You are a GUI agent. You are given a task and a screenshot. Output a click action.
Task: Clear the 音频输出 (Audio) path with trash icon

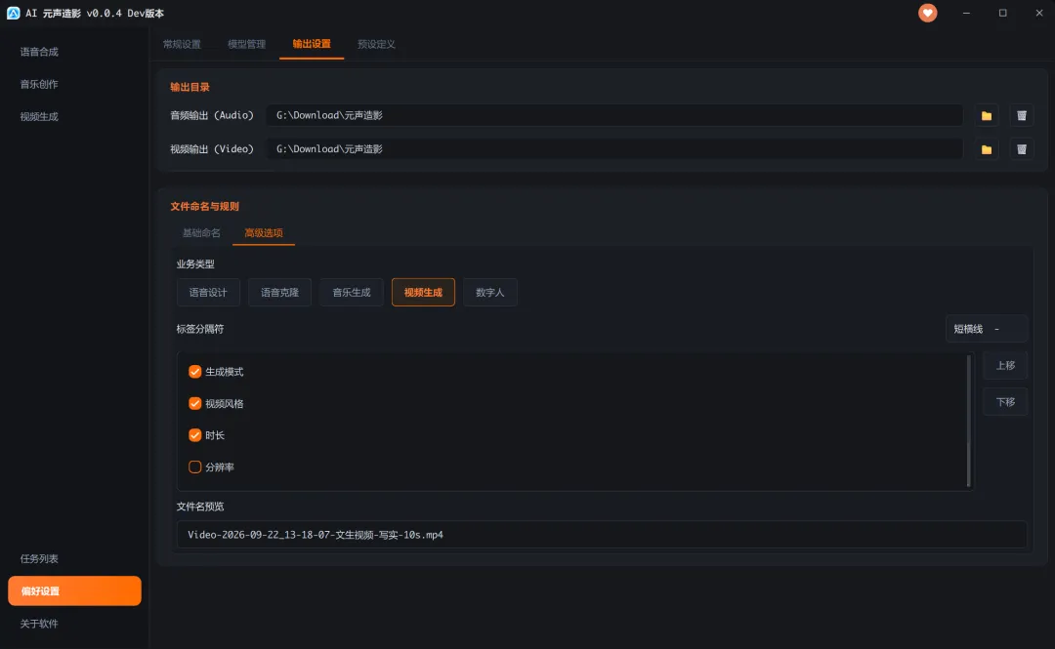(1022, 116)
